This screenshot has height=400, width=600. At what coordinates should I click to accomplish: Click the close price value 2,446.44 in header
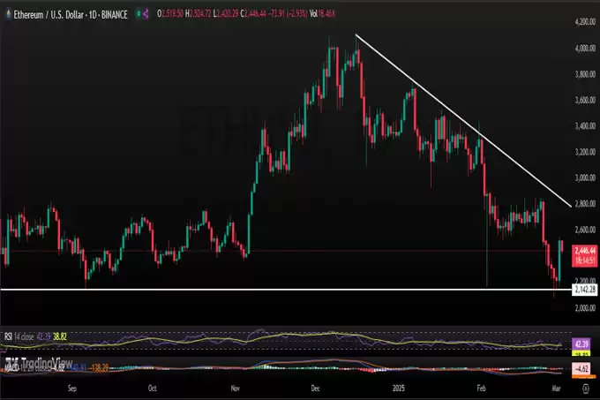255,14
